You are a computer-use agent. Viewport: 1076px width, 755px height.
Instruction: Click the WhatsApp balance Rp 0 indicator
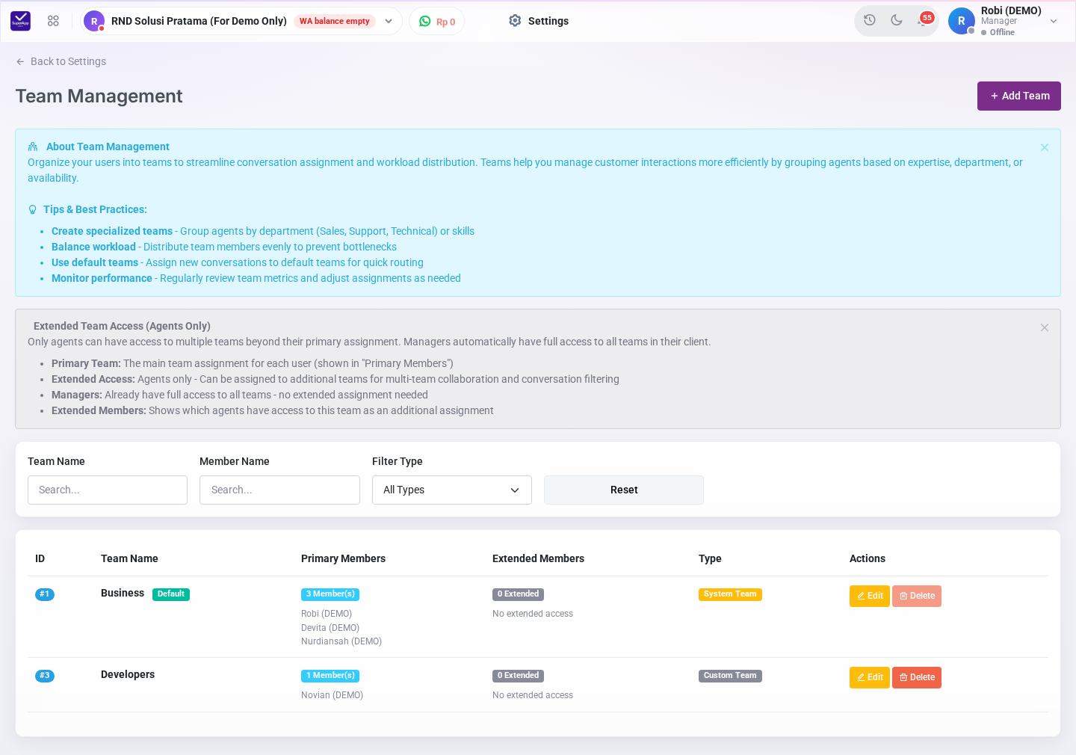click(x=437, y=22)
